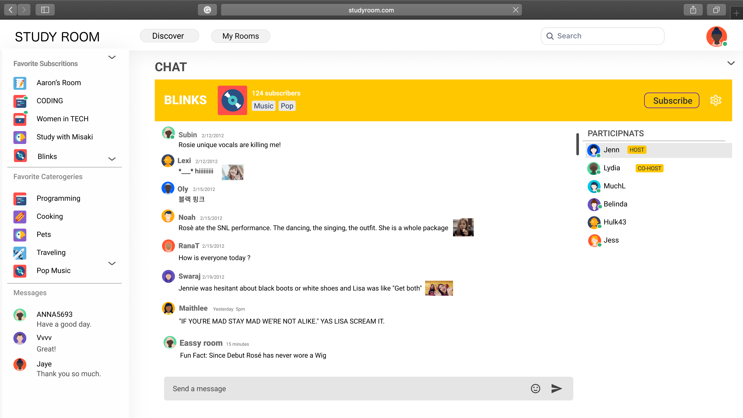Click the Send a message field
The width and height of the screenshot is (743, 418).
(x=346, y=389)
